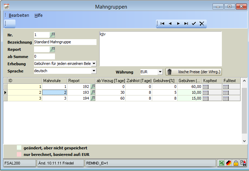This screenshot has height=171, width=249.
Task: Click status entry Änd. 10.11.11 Friedel
Action: (x=60, y=163)
